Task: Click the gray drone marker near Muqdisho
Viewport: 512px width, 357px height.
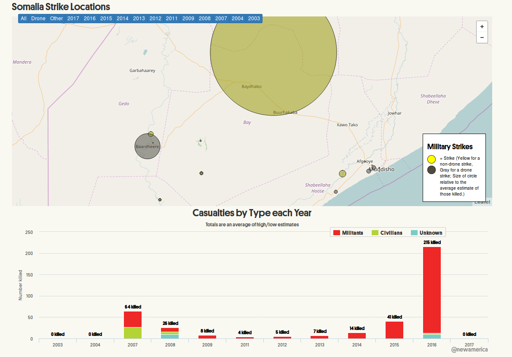Action: 374,168
